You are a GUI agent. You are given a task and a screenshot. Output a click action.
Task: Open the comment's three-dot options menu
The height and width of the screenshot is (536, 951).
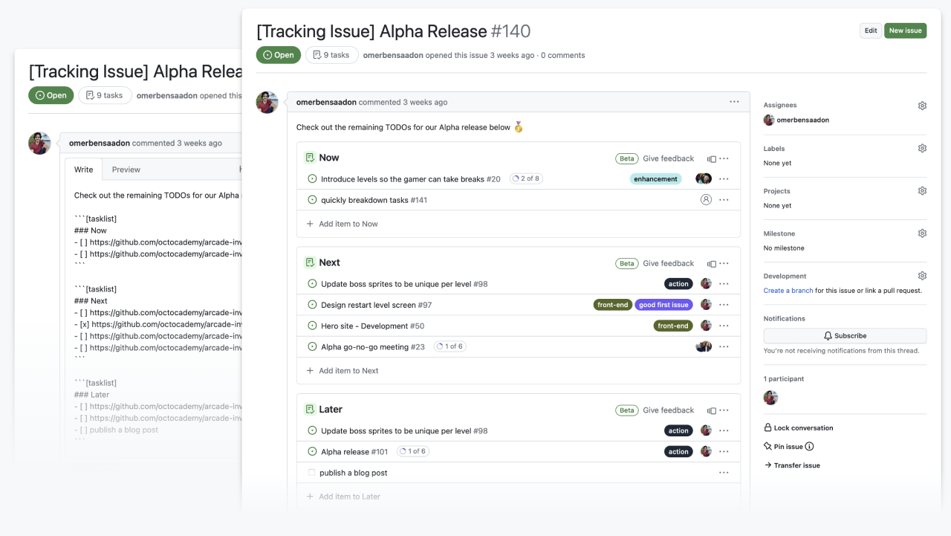click(x=734, y=102)
